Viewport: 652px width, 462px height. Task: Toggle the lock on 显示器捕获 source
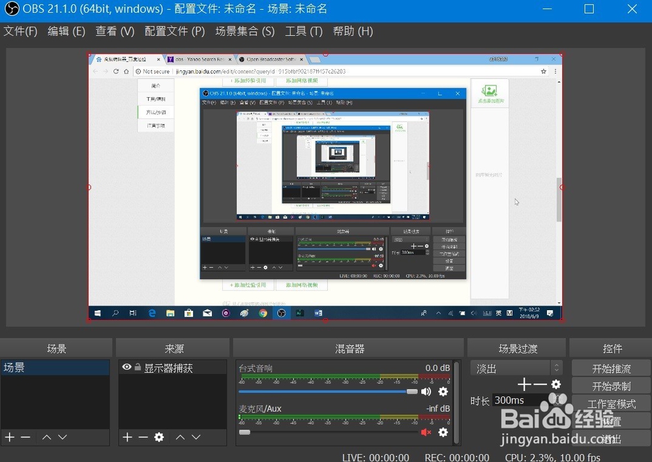pos(138,368)
